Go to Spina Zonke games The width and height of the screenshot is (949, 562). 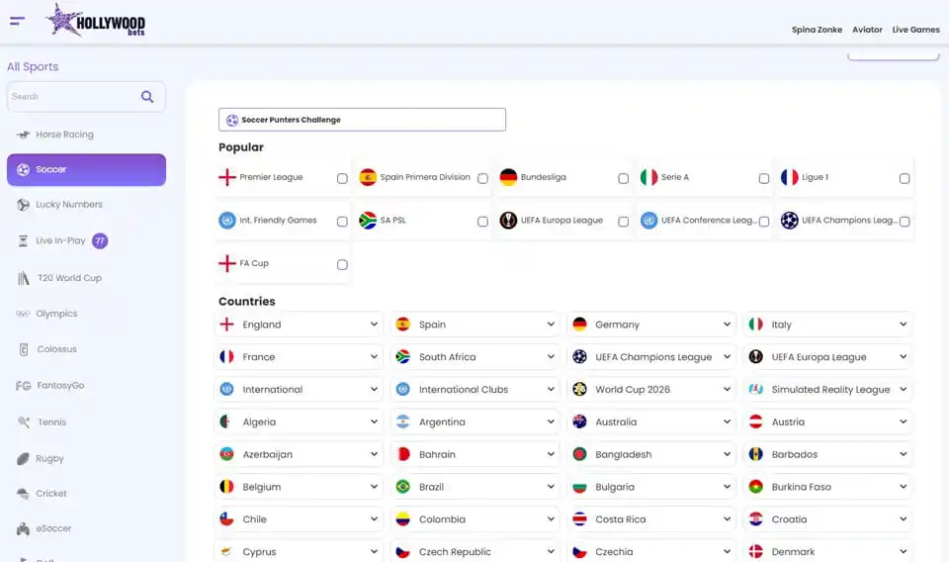coord(817,30)
